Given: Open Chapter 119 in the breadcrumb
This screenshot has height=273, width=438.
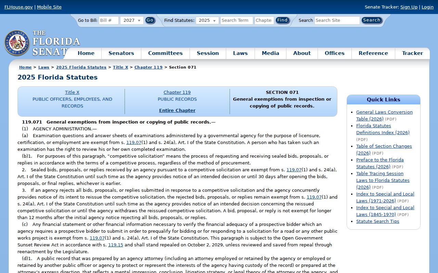Looking at the screenshot, I should pyautogui.click(x=149, y=67).
